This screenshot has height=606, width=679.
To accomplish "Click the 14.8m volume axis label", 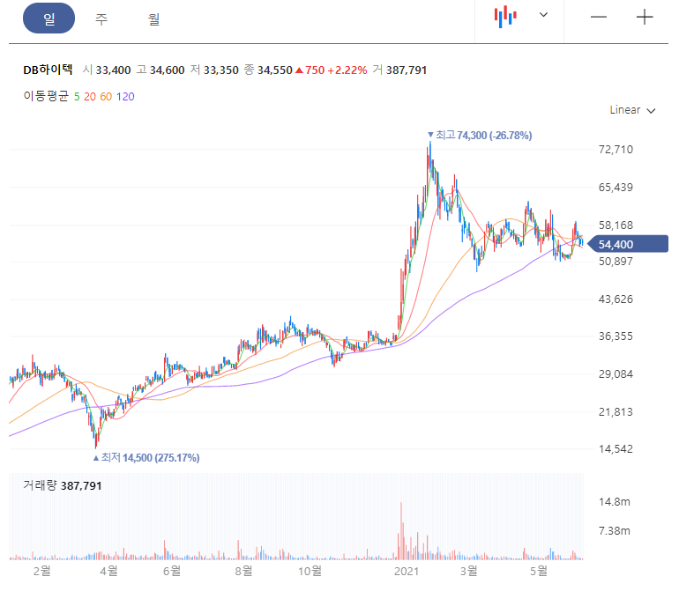I will pos(614,502).
